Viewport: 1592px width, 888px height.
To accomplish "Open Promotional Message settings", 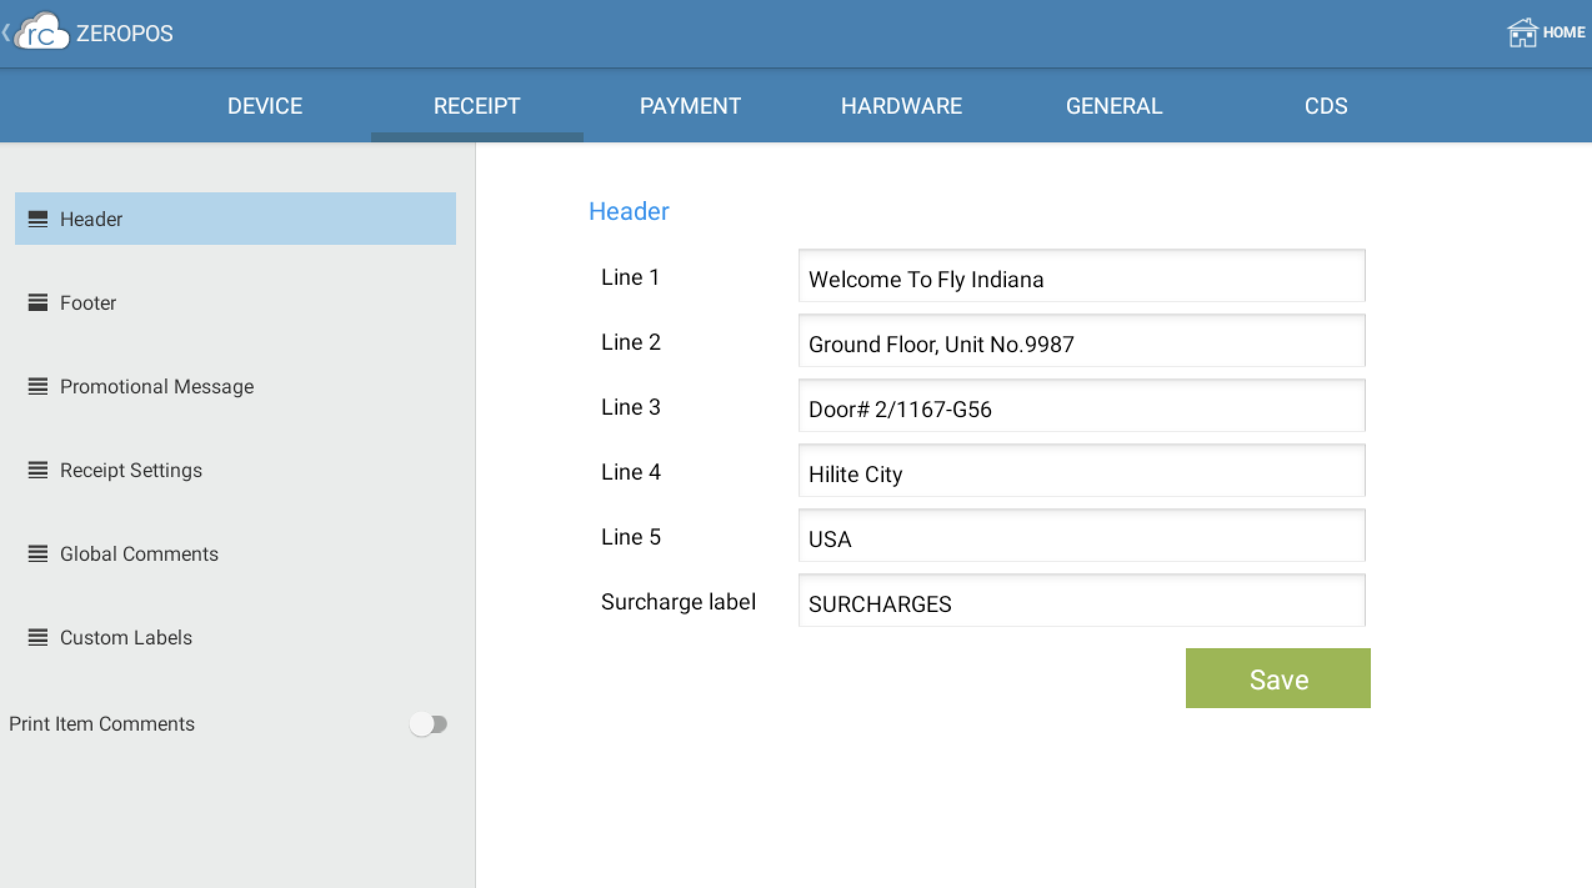I will pos(236,387).
